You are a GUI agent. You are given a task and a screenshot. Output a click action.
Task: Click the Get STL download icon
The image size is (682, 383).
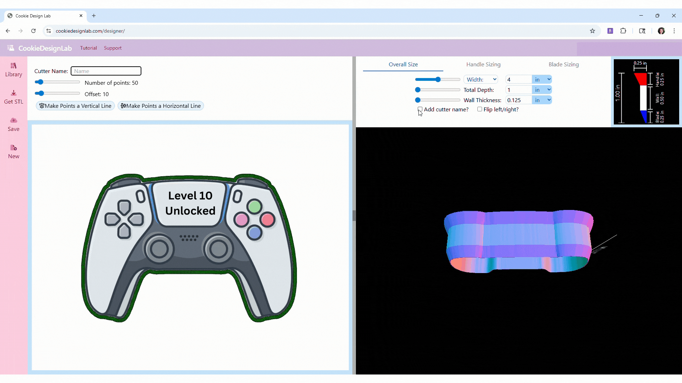point(13,93)
